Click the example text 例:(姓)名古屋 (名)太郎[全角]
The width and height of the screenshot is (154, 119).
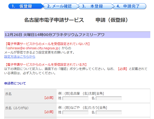(81, 93)
